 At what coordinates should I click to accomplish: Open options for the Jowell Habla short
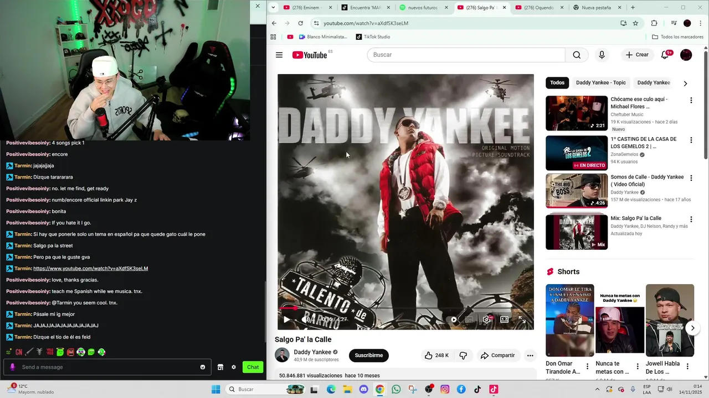[x=687, y=366]
